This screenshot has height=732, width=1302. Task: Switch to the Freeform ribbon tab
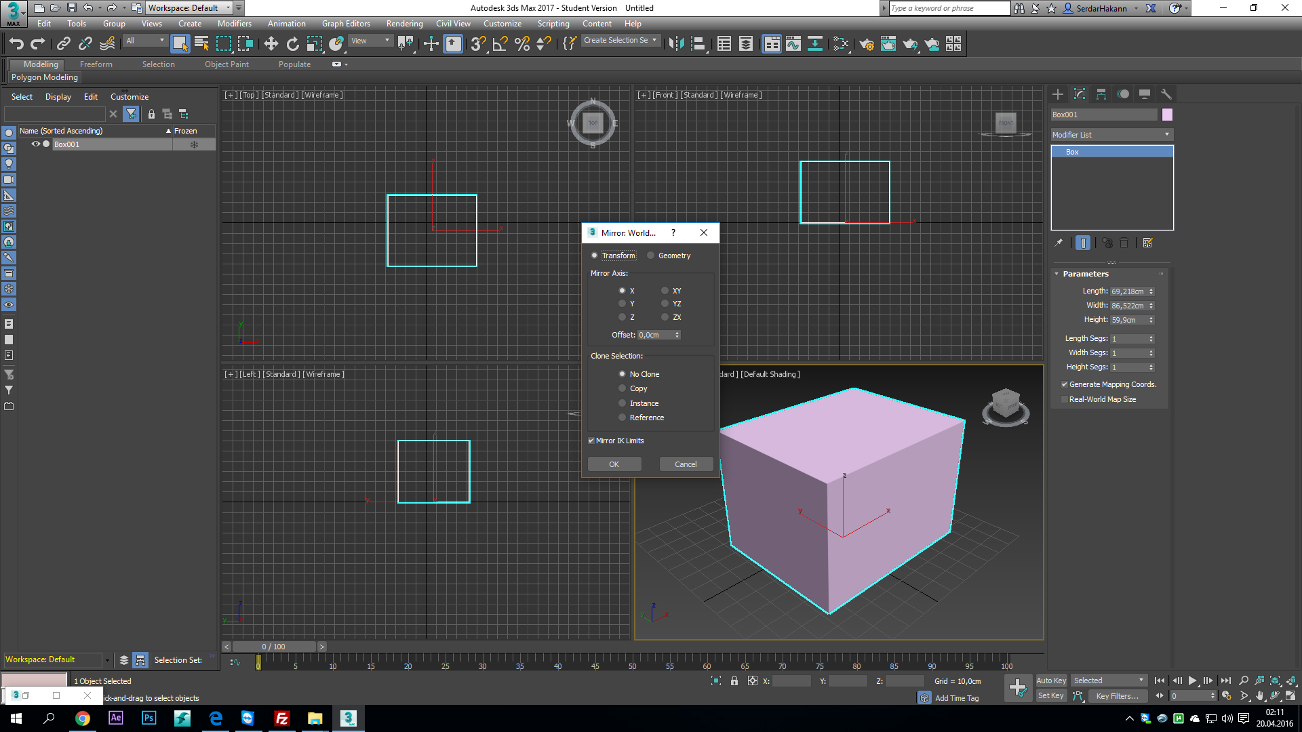(x=96, y=64)
